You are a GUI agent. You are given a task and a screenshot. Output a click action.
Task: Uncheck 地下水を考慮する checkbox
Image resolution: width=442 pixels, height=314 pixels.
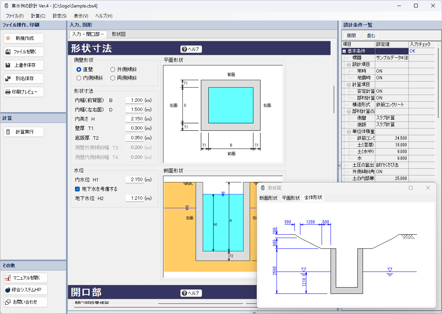pos(78,189)
